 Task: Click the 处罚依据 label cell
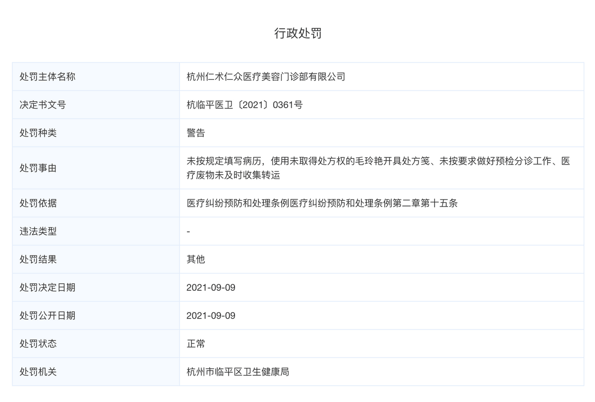click(x=38, y=203)
